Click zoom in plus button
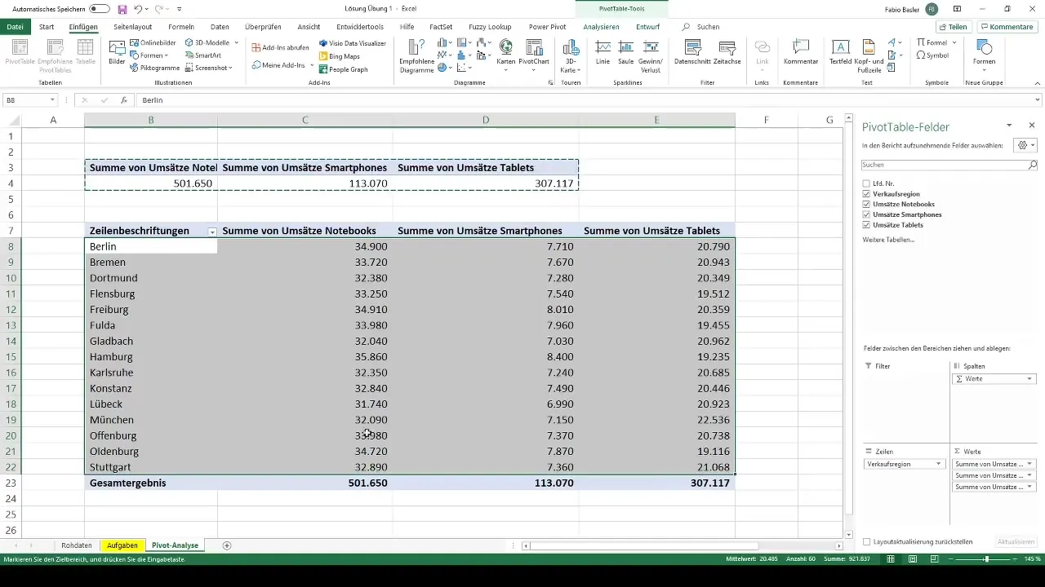 click(1016, 559)
